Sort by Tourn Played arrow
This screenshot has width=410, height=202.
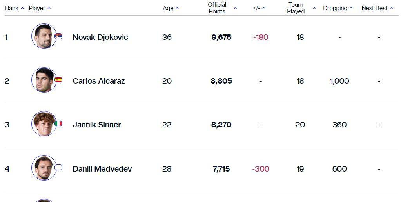click(x=314, y=8)
